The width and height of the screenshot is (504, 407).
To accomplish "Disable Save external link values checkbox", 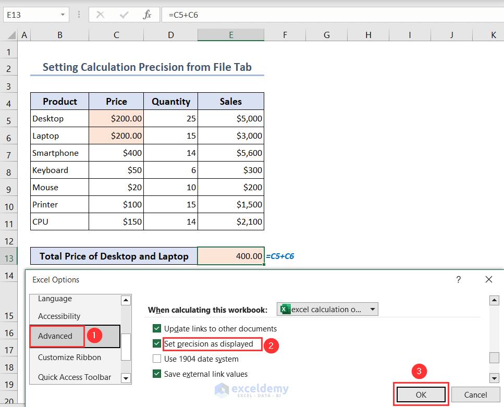I will 157,374.
